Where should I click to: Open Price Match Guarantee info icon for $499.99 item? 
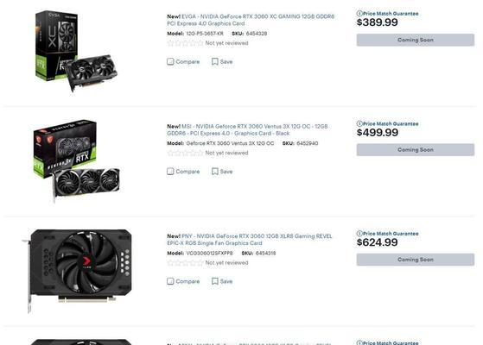[359, 123]
